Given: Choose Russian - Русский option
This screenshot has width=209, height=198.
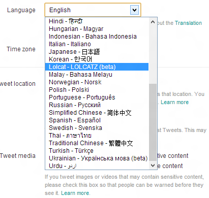Looking at the screenshot, I should 97,105.
